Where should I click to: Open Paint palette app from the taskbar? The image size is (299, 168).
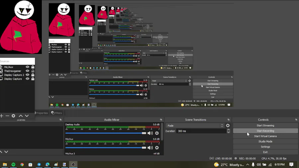(x=56, y=165)
